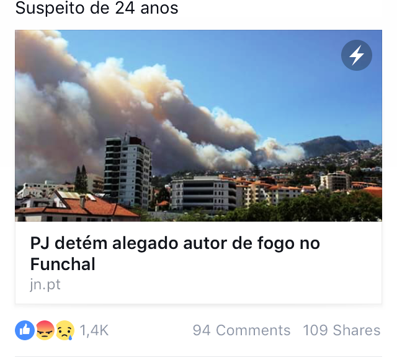The height and width of the screenshot is (357, 397).
Task: Click the word 'Comments' beside 94
Action: click(x=253, y=330)
